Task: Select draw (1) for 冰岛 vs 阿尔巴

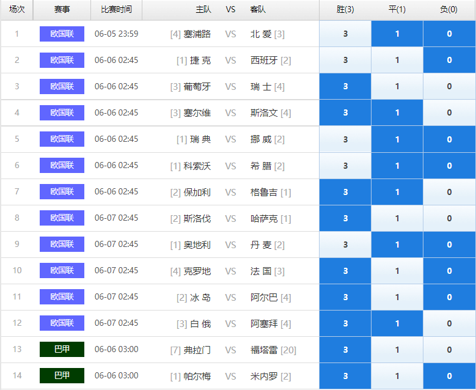Action: point(397,297)
